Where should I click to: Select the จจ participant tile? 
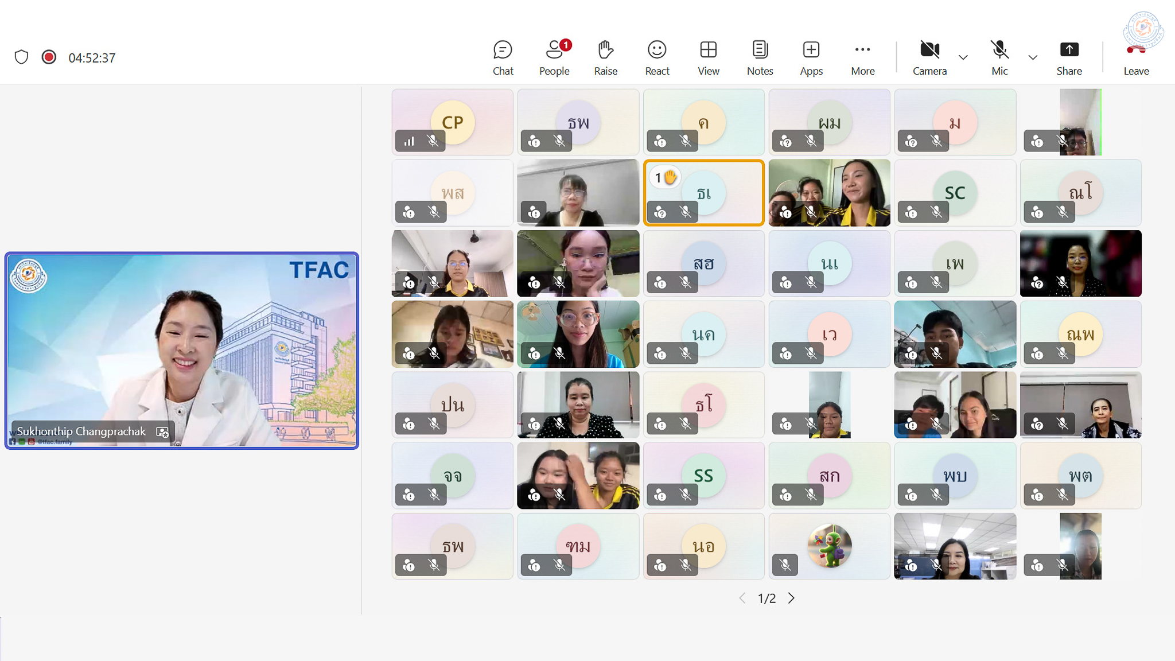coord(452,475)
